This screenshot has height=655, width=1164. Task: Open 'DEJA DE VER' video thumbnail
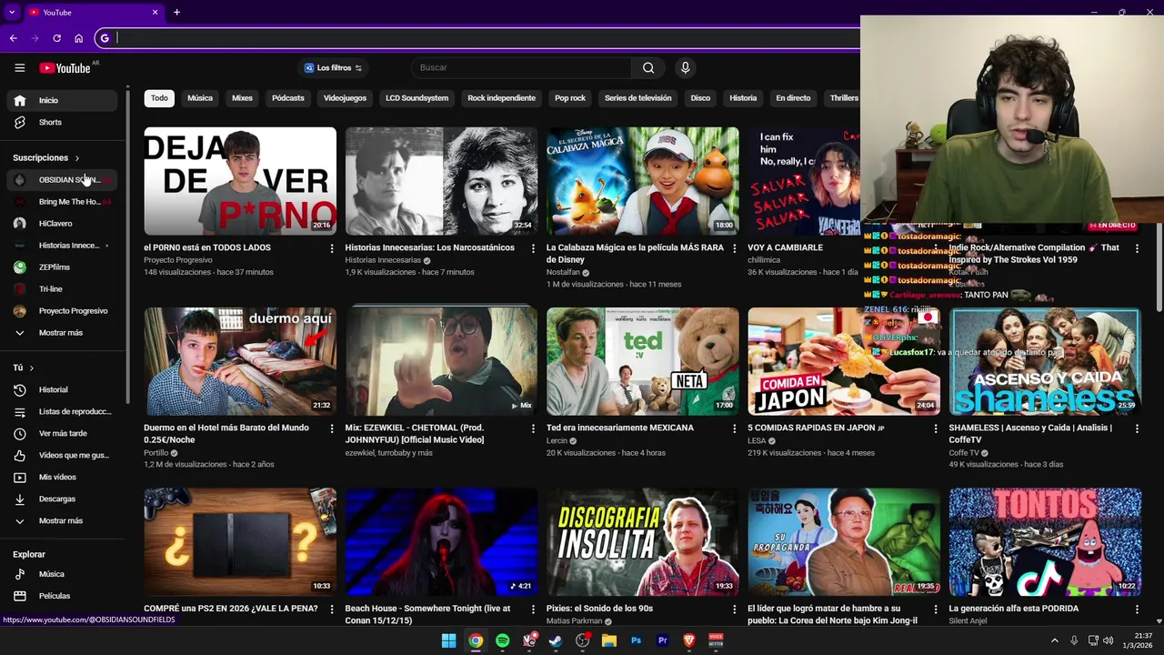point(240,181)
